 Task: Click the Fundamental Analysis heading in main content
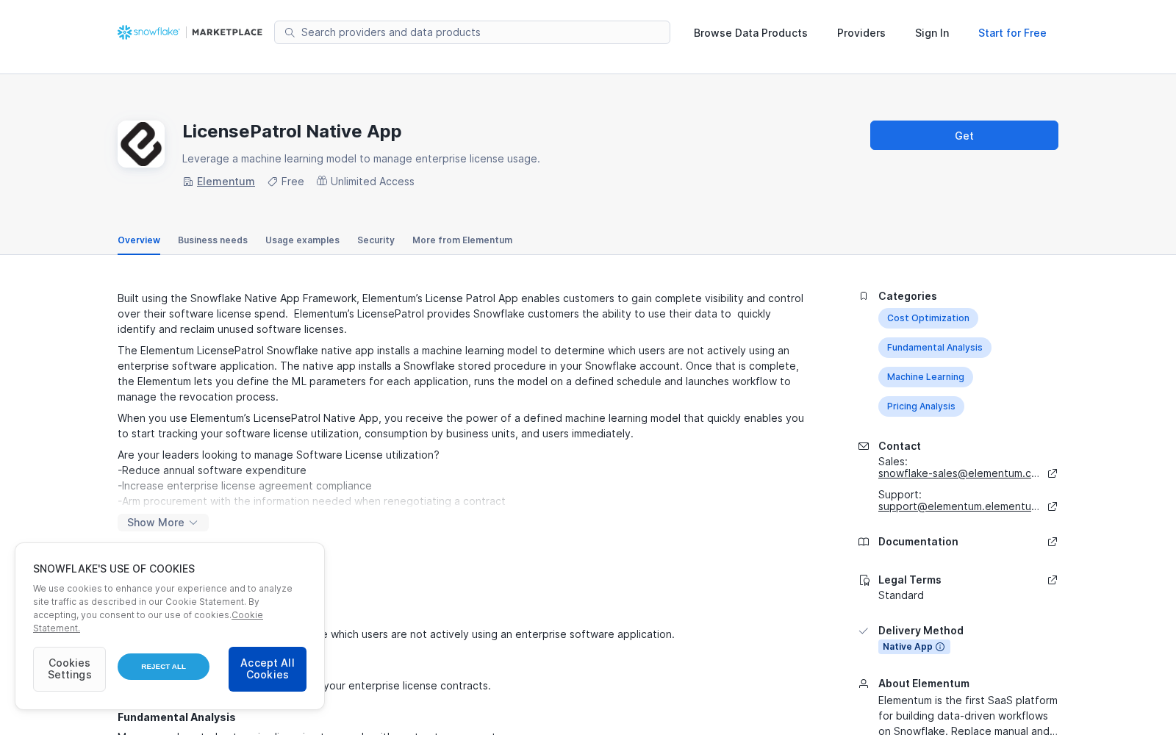176,717
